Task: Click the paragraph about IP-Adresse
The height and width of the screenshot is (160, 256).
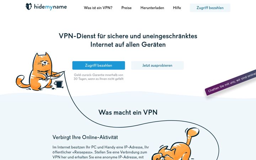Action: click(x=101, y=152)
